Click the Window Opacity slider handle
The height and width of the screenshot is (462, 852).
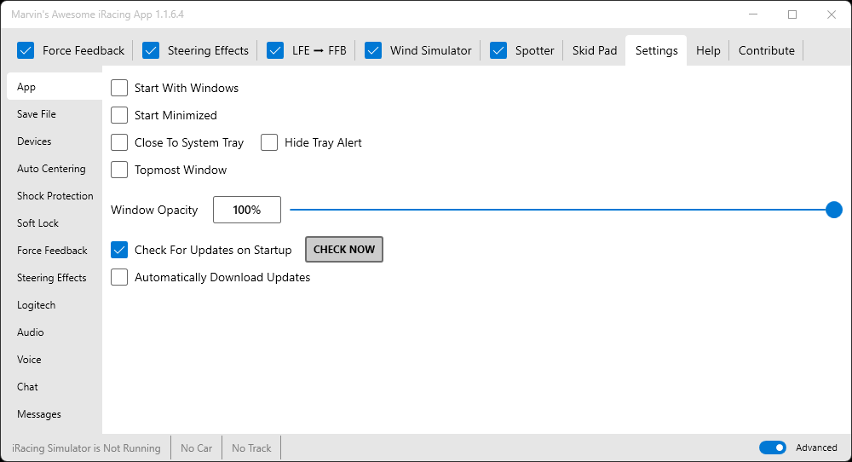click(x=834, y=210)
